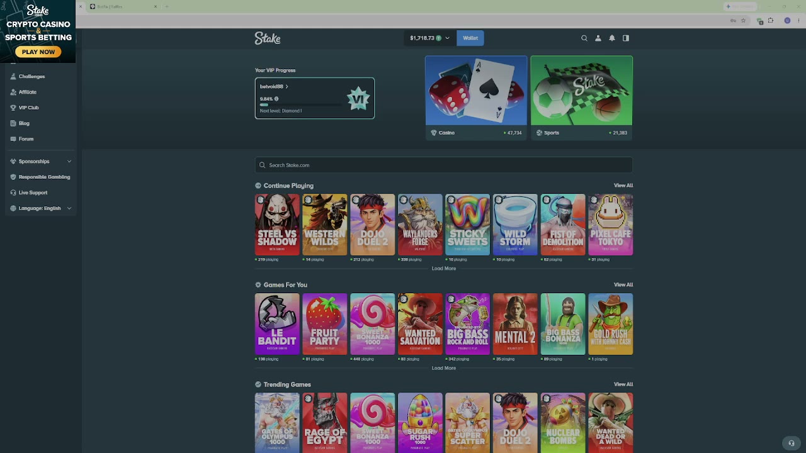Click the Live Support headset icon

(x=13, y=193)
